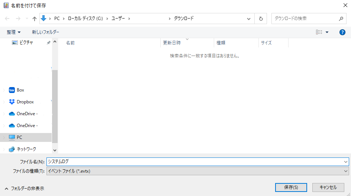The image size is (351, 196).
Task: Click the 保存(S) button
Action: click(291, 187)
